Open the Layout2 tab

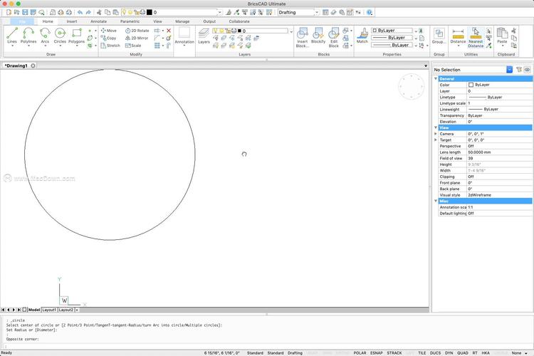click(x=66, y=310)
